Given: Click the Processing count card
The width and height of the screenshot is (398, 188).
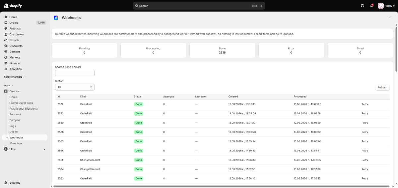Looking at the screenshot, I should pos(153,50).
